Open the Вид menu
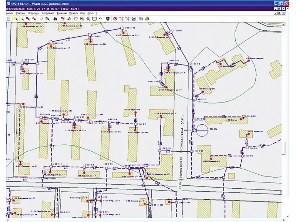Image resolution: width=296 pixels, height=222 pixels. 83,13
